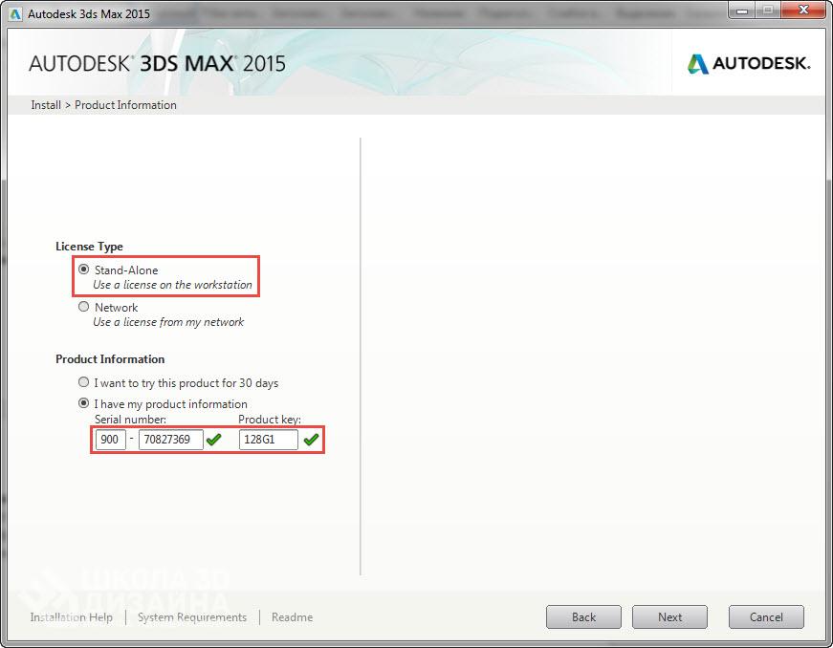The image size is (833, 648).
Task: Click the 3ds Max title bar icon
Action: tap(15, 13)
